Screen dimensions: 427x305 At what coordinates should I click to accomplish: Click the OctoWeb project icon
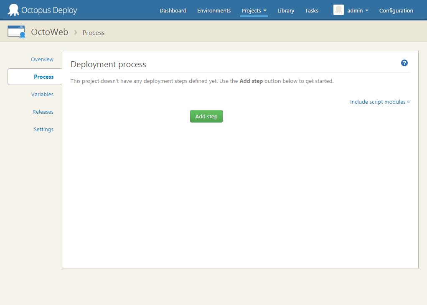pos(16,31)
